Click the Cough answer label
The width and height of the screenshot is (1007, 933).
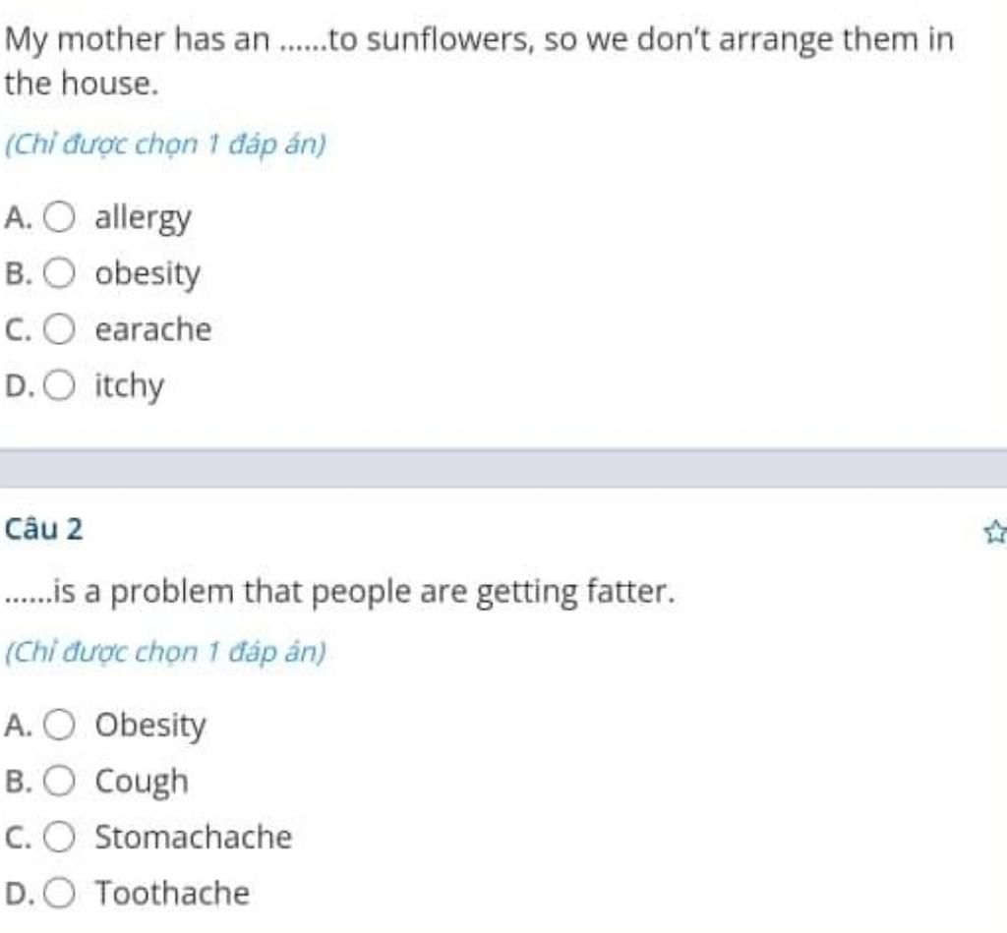point(142,783)
